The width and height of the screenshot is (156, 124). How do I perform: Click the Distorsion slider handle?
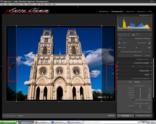click(140, 88)
